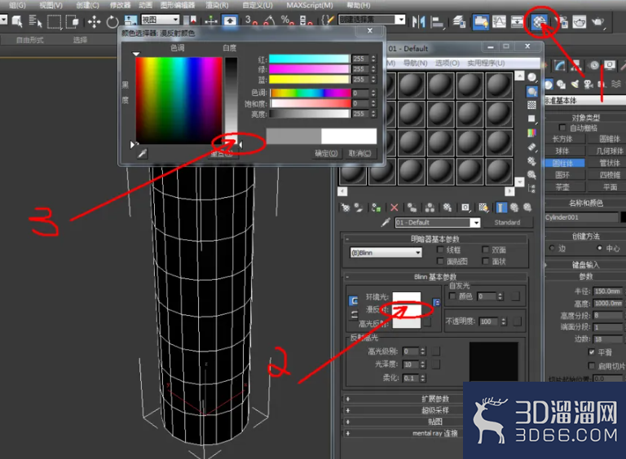626x459 pixels.
Task: Click Assign Material to Selection icon
Action: tap(376, 208)
